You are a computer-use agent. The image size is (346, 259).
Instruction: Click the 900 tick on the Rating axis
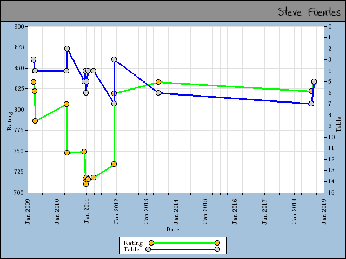(18, 26)
